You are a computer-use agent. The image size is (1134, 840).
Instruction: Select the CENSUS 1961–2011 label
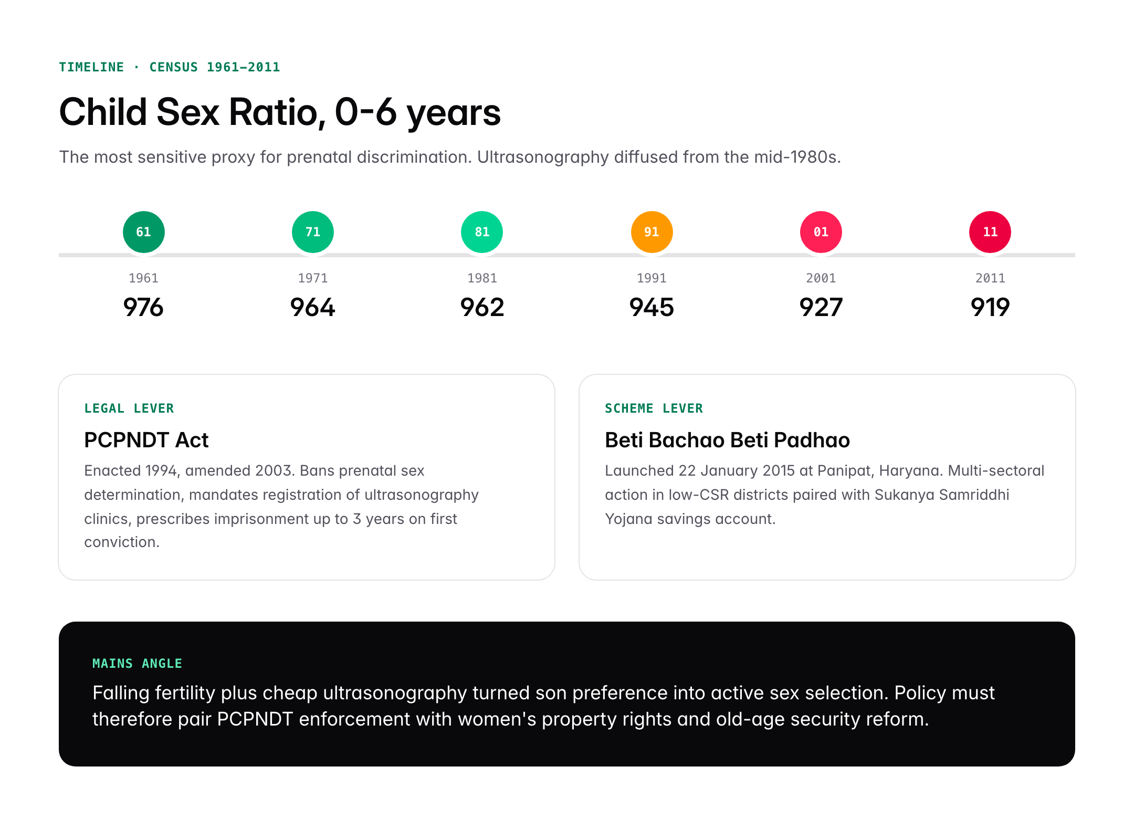(213, 67)
